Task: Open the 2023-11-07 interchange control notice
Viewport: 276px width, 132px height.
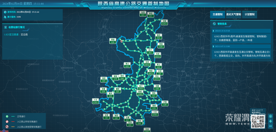Action: (241, 52)
